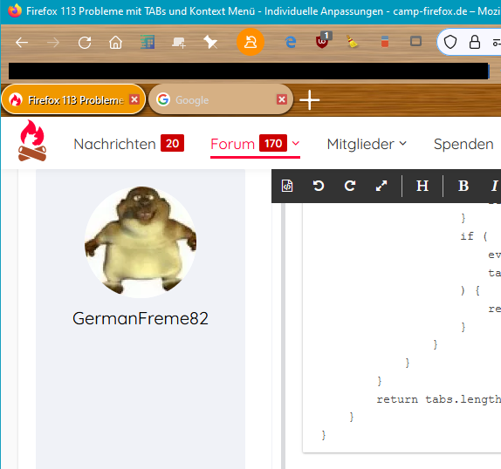The image size is (501, 469).
Task: Click the red container extension icon
Action: click(x=385, y=42)
